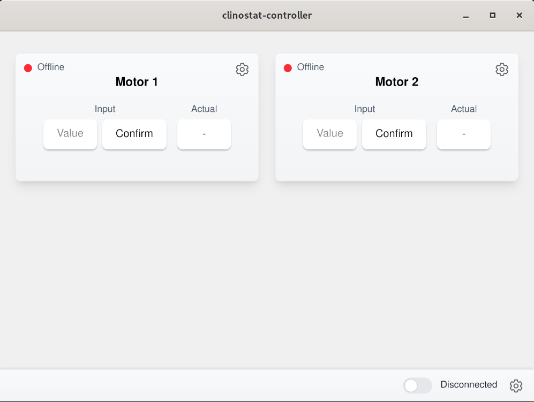Viewport: 534px width, 402px height.
Task: Click the clinostat-controller window title
Action: [x=267, y=16]
